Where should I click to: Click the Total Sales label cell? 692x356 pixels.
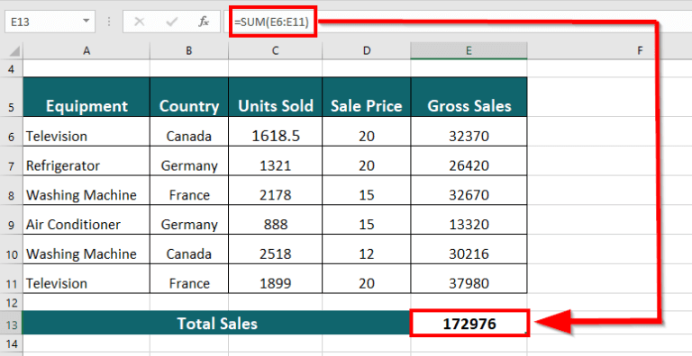pyautogui.click(x=216, y=323)
